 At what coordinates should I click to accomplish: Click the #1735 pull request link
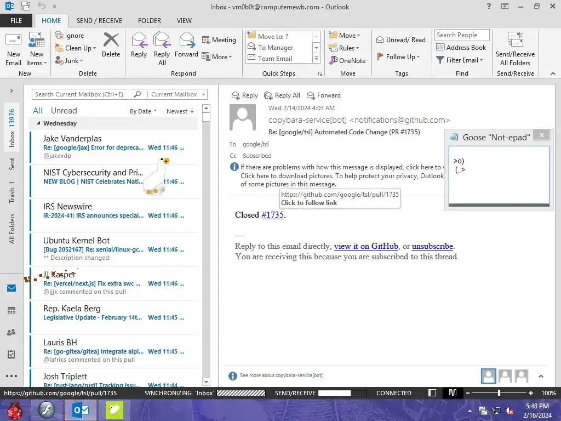pos(273,215)
